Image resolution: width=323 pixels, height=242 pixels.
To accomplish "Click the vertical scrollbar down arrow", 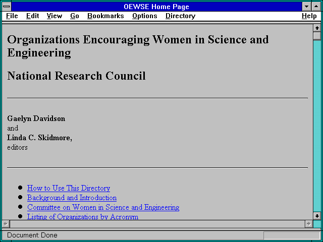I will [317, 216].
